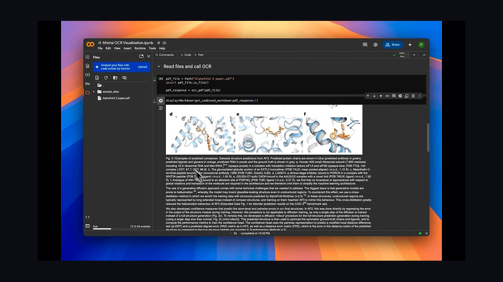Open the terminal icon in the sidebar

pos(87,226)
